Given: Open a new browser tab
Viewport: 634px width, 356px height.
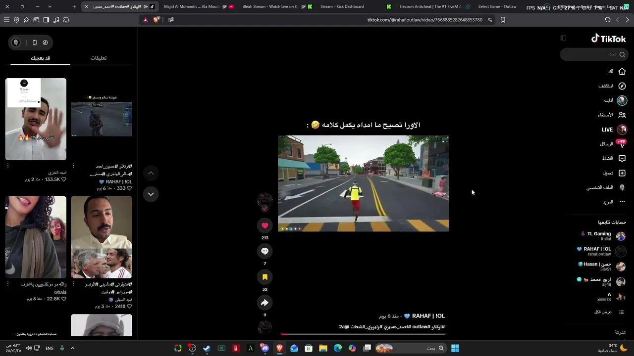Looking at the screenshot, I should [74, 6].
